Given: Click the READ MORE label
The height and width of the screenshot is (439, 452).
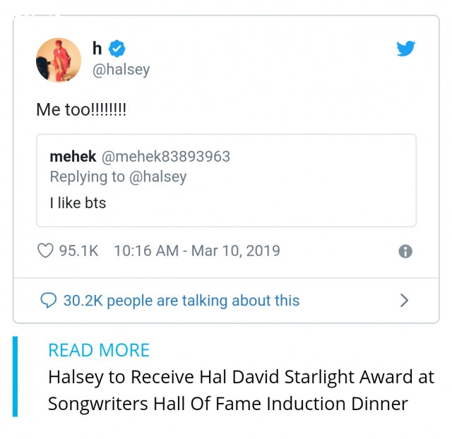Looking at the screenshot, I should tap(99, 350).
